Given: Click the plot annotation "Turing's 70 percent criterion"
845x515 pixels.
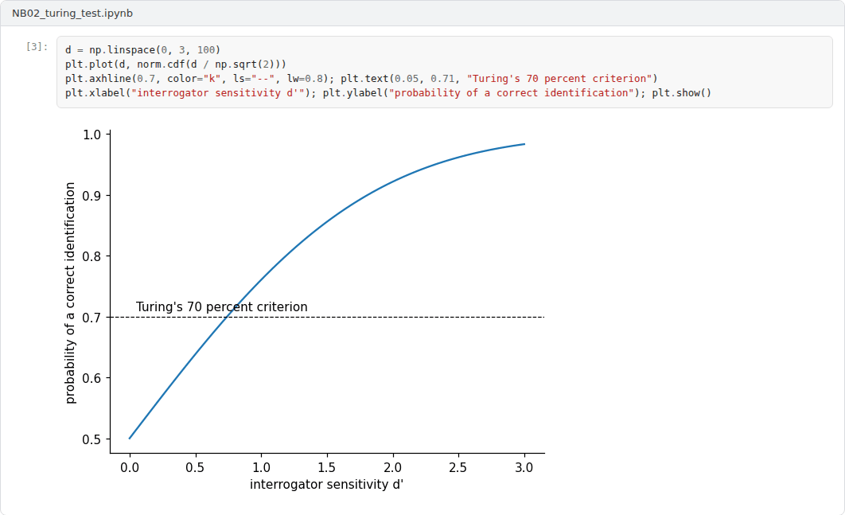Looking at the screenshot, I should coord(221,306).
